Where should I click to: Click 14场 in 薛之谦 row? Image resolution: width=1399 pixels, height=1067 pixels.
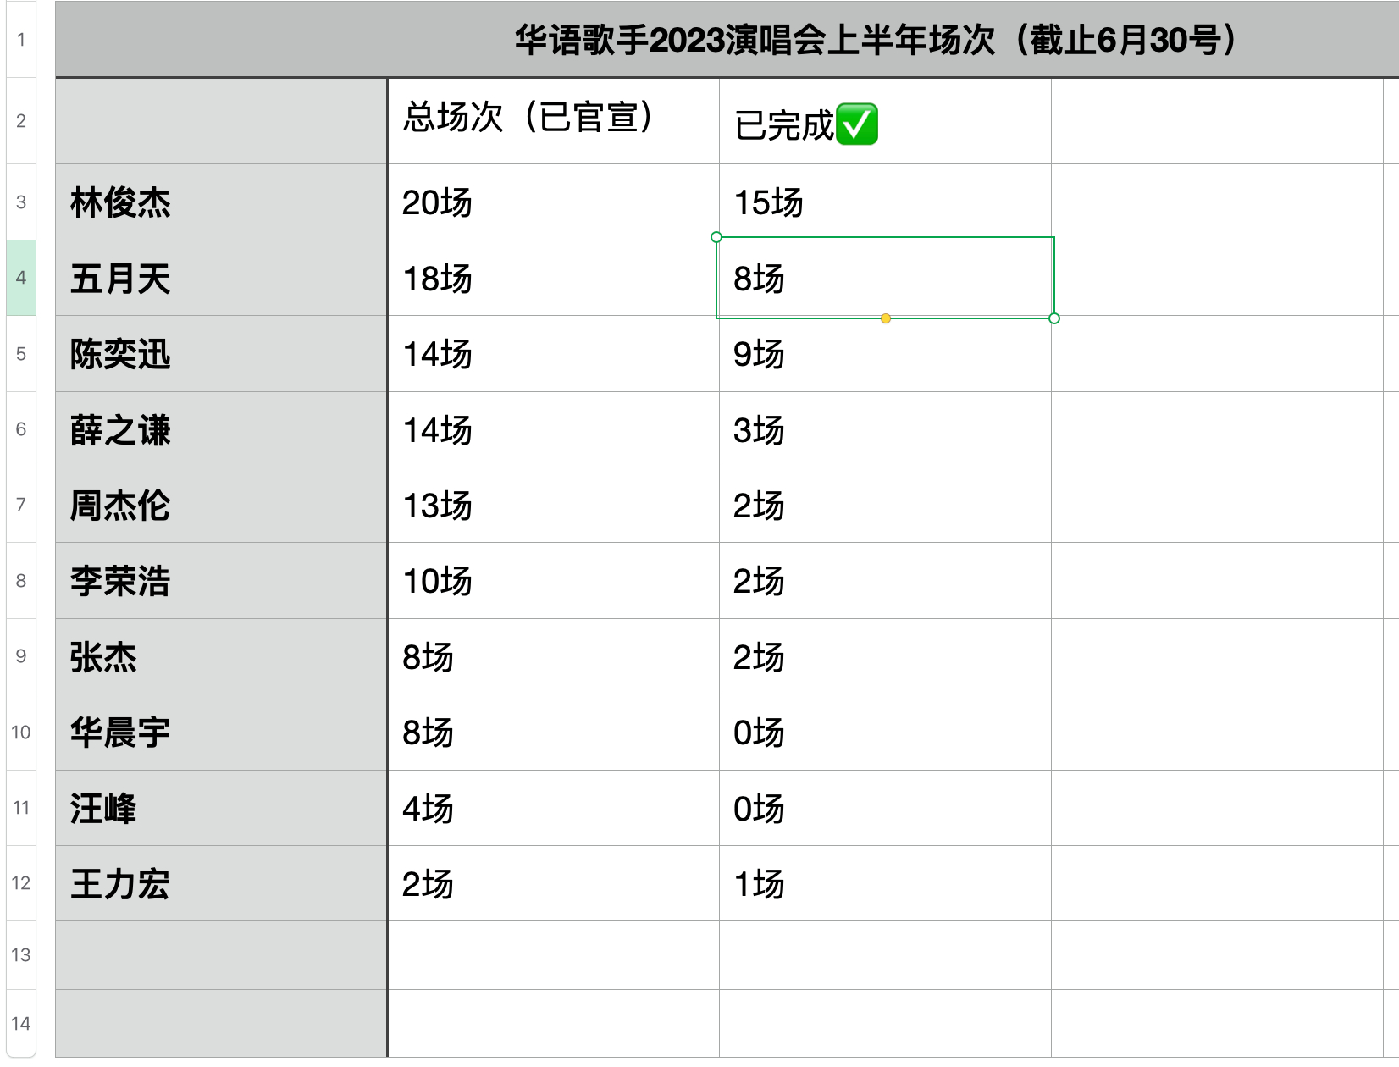(553, 429)
